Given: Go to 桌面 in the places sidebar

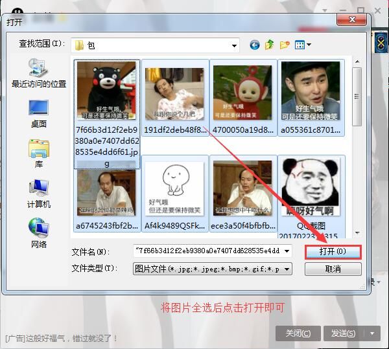Looking at the screenshot, I should coord(39,112).
